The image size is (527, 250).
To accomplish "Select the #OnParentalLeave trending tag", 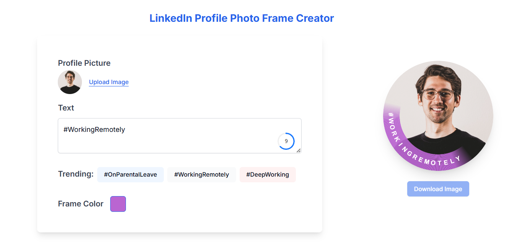I will (130, 175).
